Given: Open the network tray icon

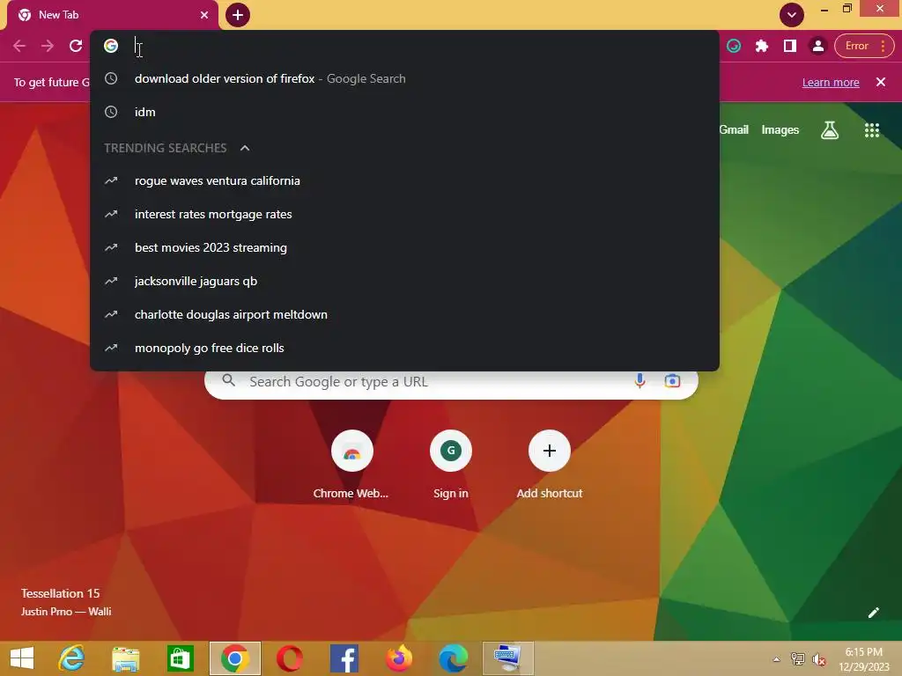Looking at the screenshot, I should [x=797, y=659].
